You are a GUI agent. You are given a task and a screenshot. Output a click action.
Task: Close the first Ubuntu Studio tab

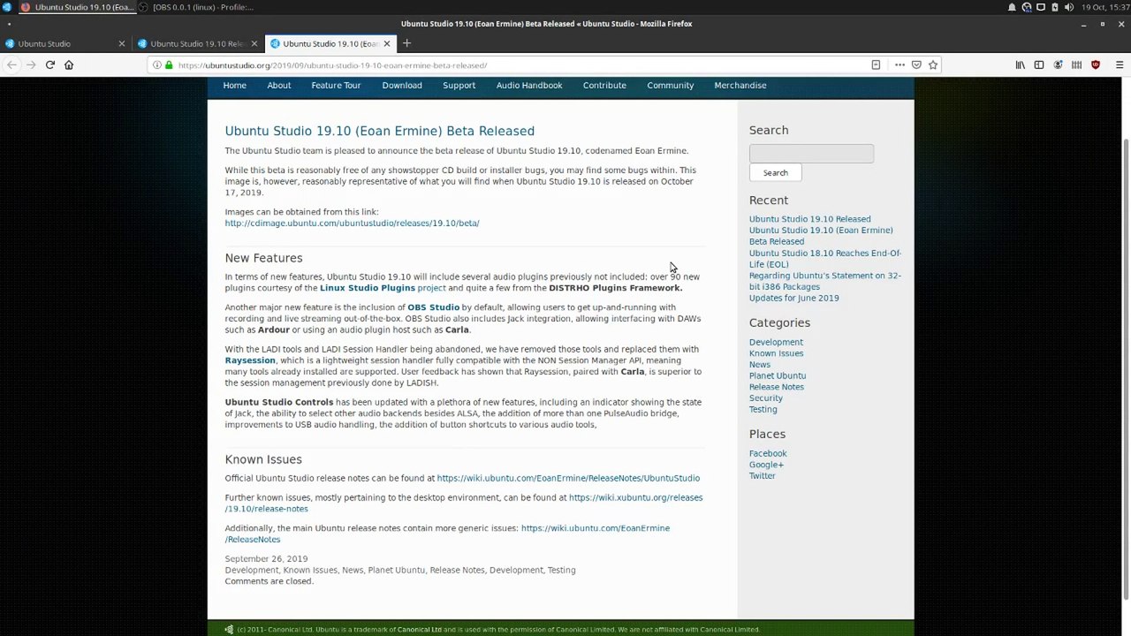coord(122,43)
